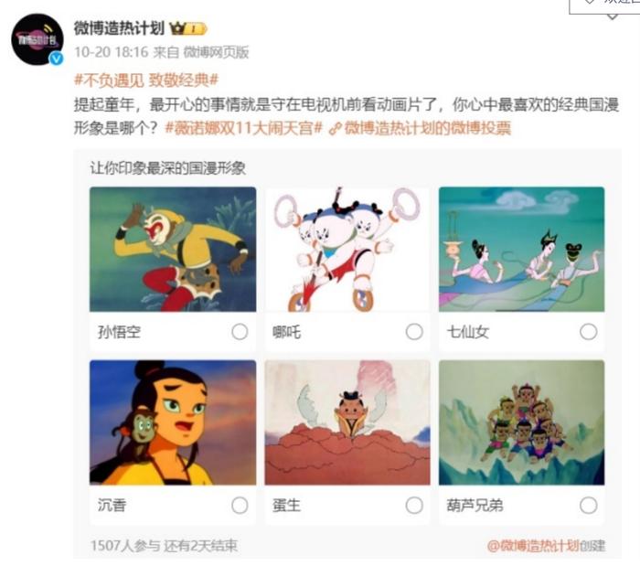Click the 七仙女 fairy image thumbnail

[521, 250]
